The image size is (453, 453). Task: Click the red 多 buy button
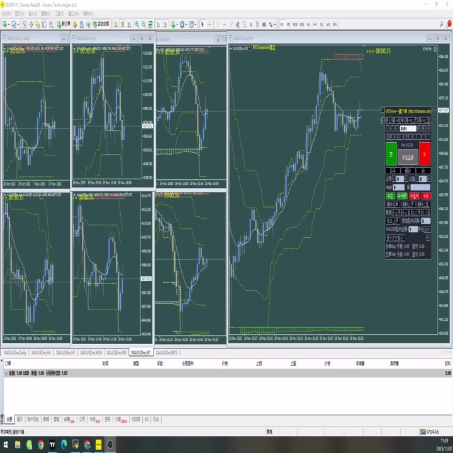tap(425, 154)
